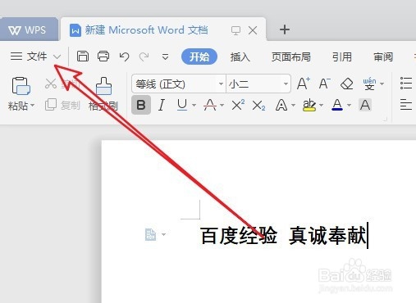Click the clear formatting eraser icon
Viewport: 416px width, 303px height.
point(347,84)
